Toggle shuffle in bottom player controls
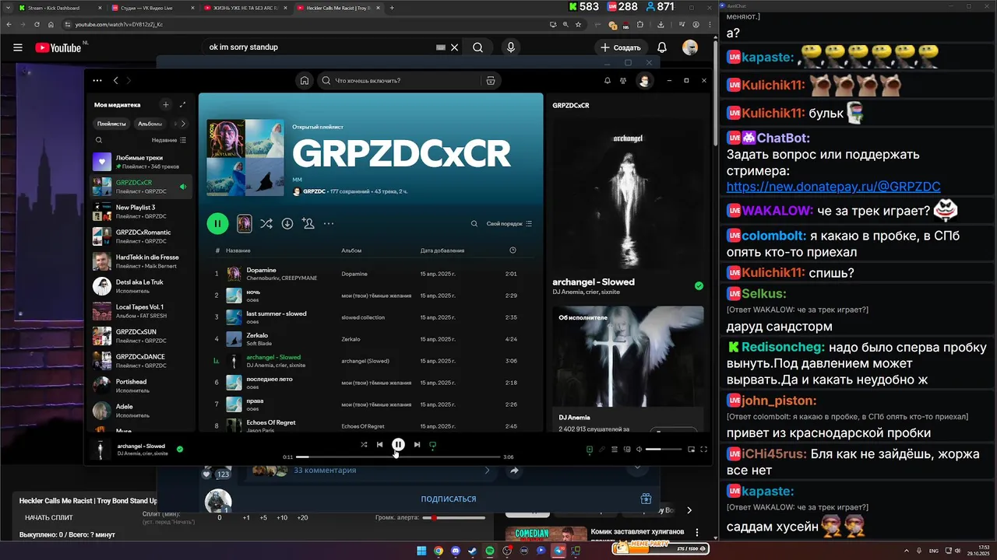 tap(364, 445)
